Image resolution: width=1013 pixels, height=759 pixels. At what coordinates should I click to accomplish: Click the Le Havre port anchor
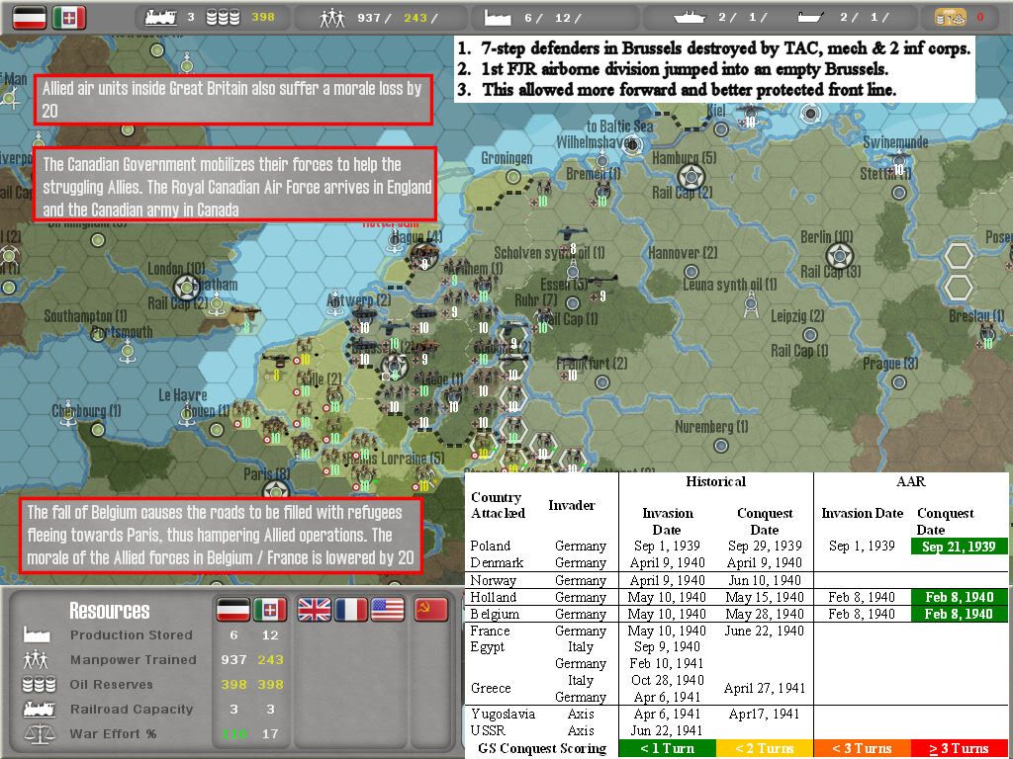click(187, 415)
